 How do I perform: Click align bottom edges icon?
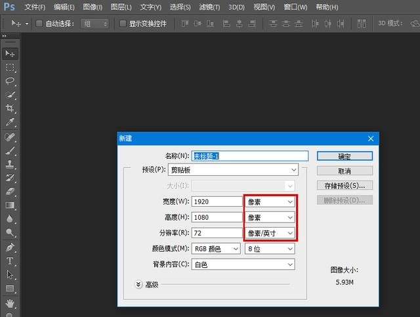pos(210,24)
